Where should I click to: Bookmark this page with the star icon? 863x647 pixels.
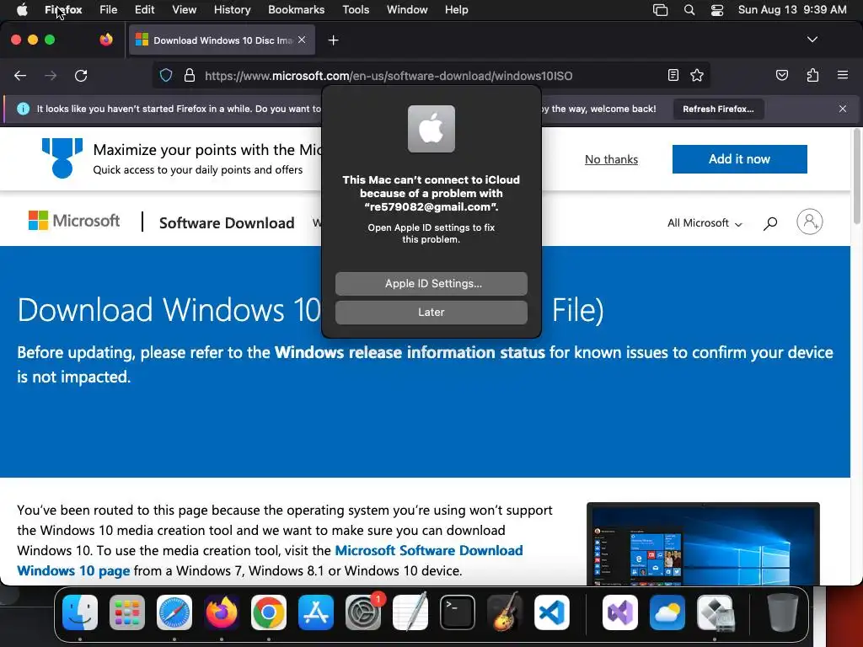(697, 75)
